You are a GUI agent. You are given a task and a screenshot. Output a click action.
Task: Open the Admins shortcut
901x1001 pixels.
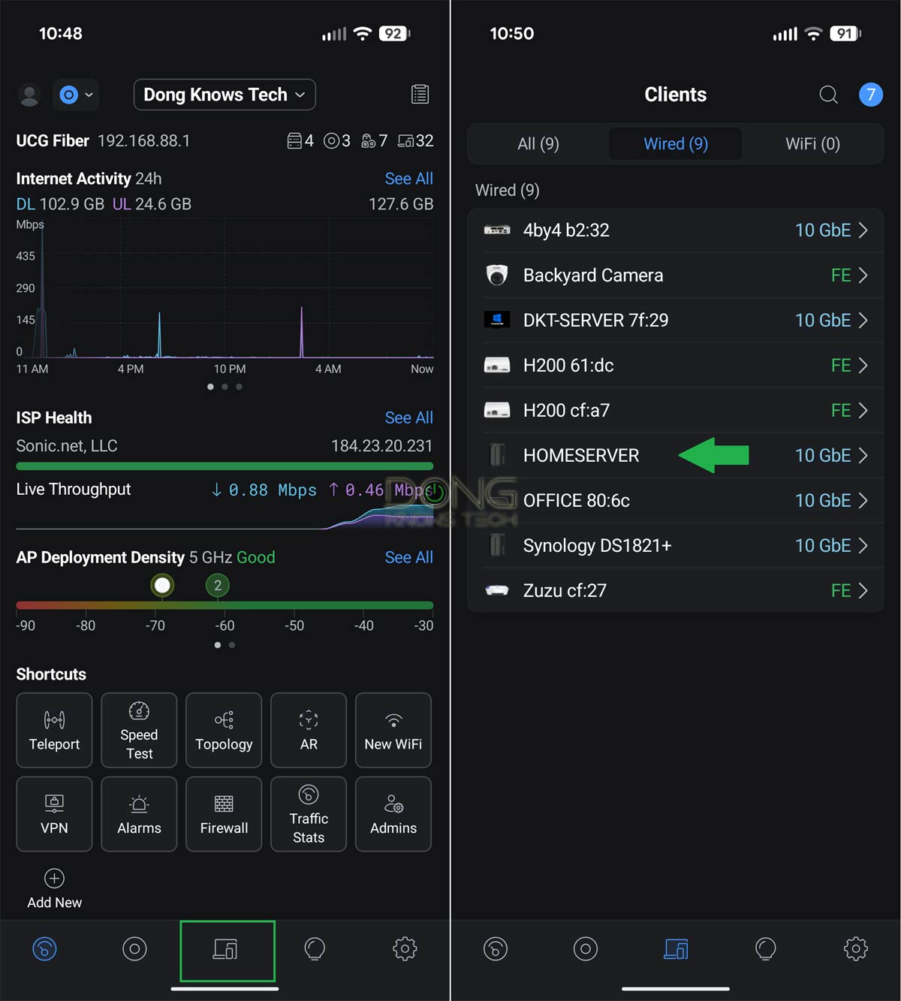(393, 813)
